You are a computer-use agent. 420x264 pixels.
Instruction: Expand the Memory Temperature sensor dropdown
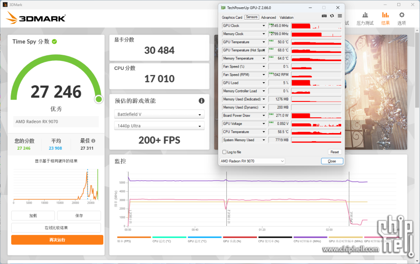[x=264, y=58]
